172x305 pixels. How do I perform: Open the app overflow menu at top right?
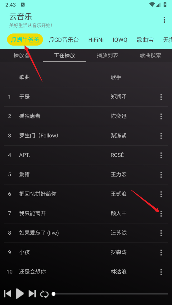coord(164,20)
